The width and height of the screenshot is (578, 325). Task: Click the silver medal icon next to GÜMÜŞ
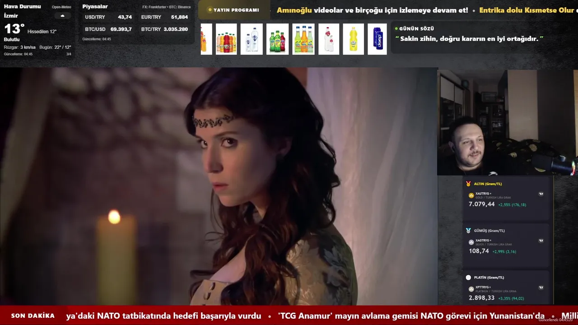point(468,231)
